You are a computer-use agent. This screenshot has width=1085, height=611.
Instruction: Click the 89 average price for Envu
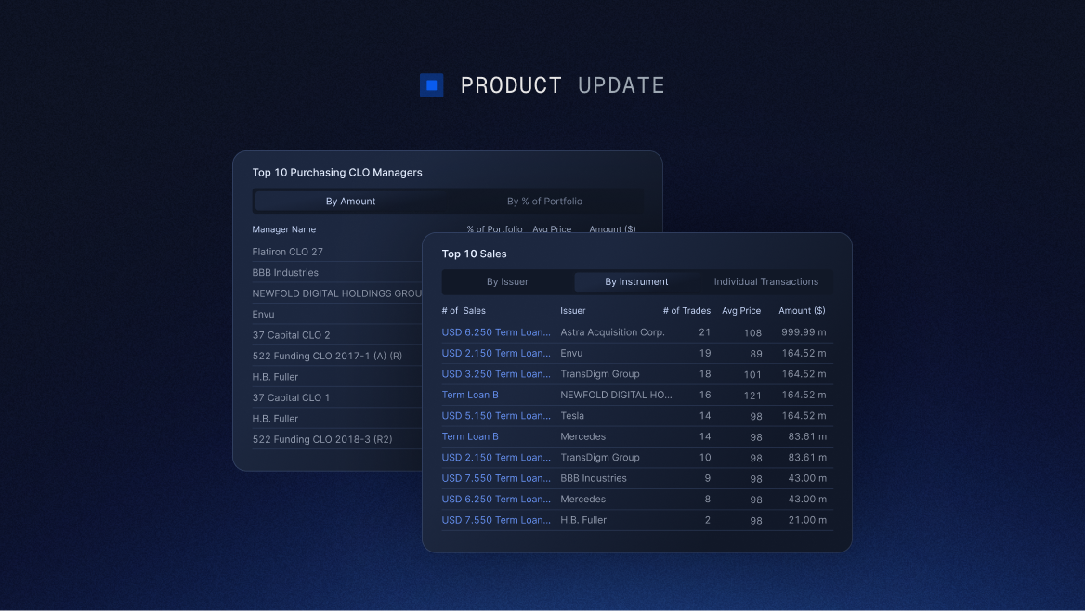[x=755, y=354]
